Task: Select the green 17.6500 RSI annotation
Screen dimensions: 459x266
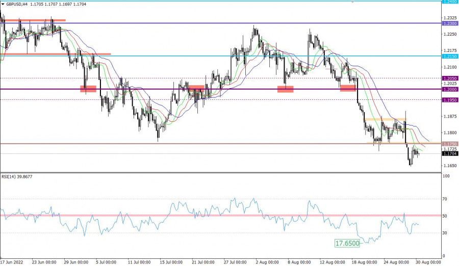Action: click(x=347, y=244)
